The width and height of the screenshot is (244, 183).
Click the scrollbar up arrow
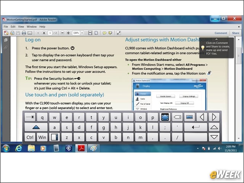239,40
